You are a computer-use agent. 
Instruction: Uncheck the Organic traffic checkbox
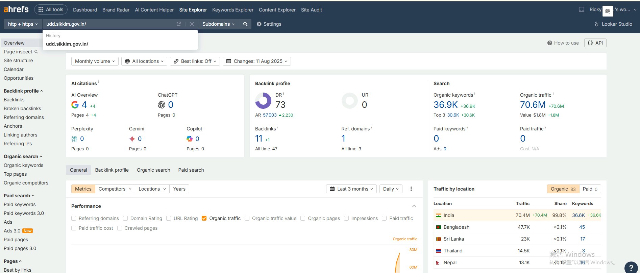(x=204, y=218)
